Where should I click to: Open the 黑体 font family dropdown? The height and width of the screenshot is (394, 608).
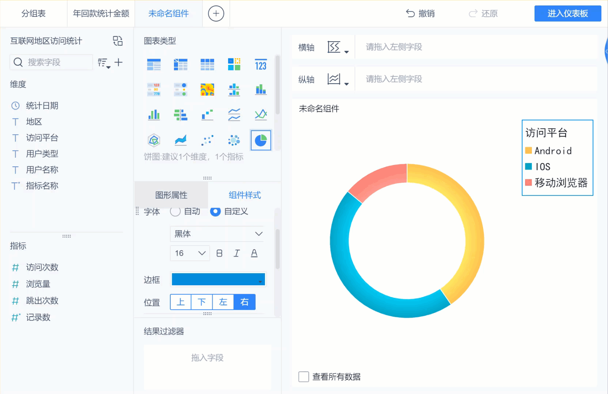[217, 234]
